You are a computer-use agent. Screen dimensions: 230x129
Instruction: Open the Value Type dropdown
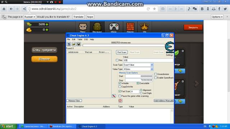(152, 69)
